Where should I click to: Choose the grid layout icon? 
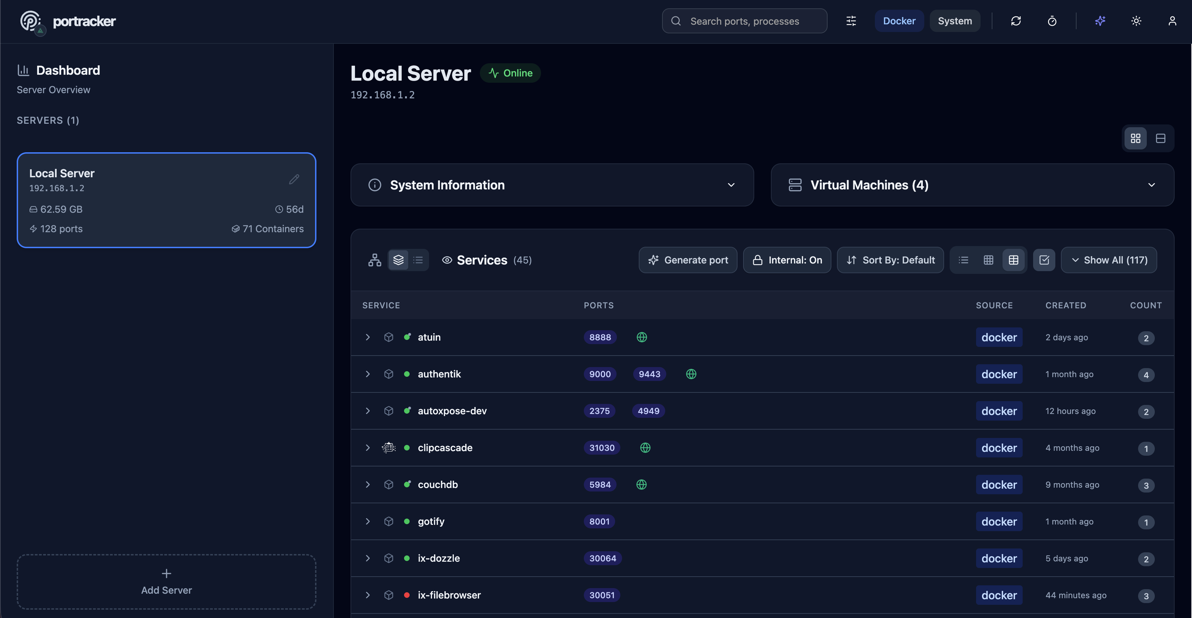tap(988, 260)
